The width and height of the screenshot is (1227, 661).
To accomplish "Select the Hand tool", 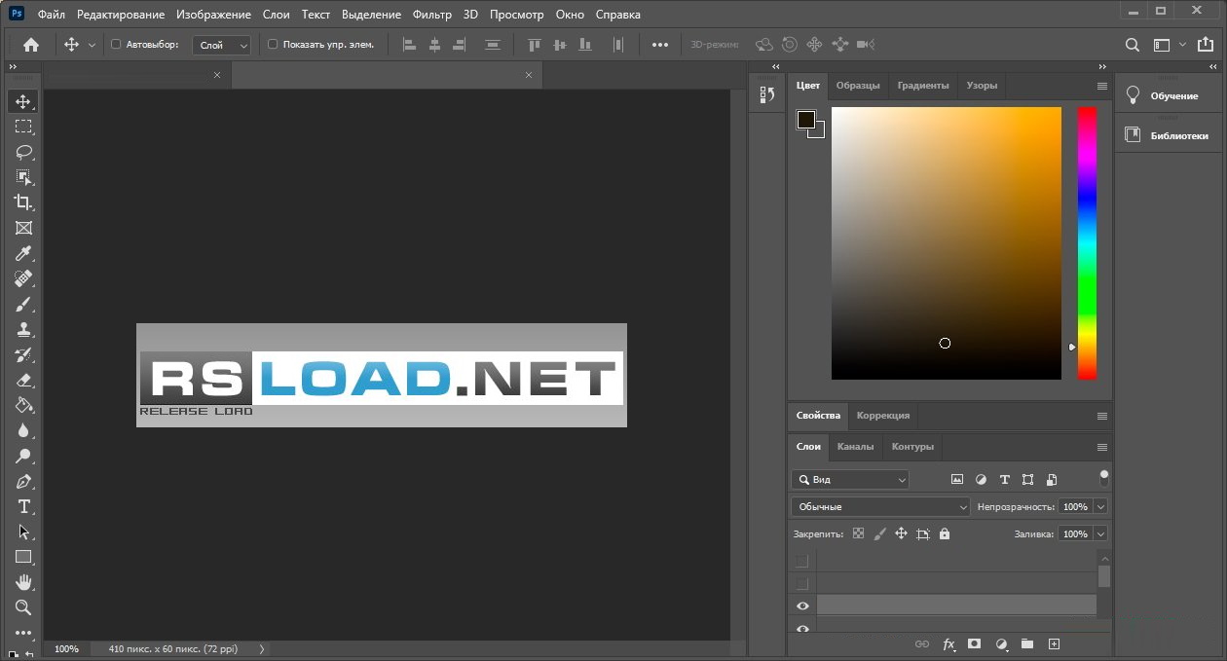I will coord(23,582).
